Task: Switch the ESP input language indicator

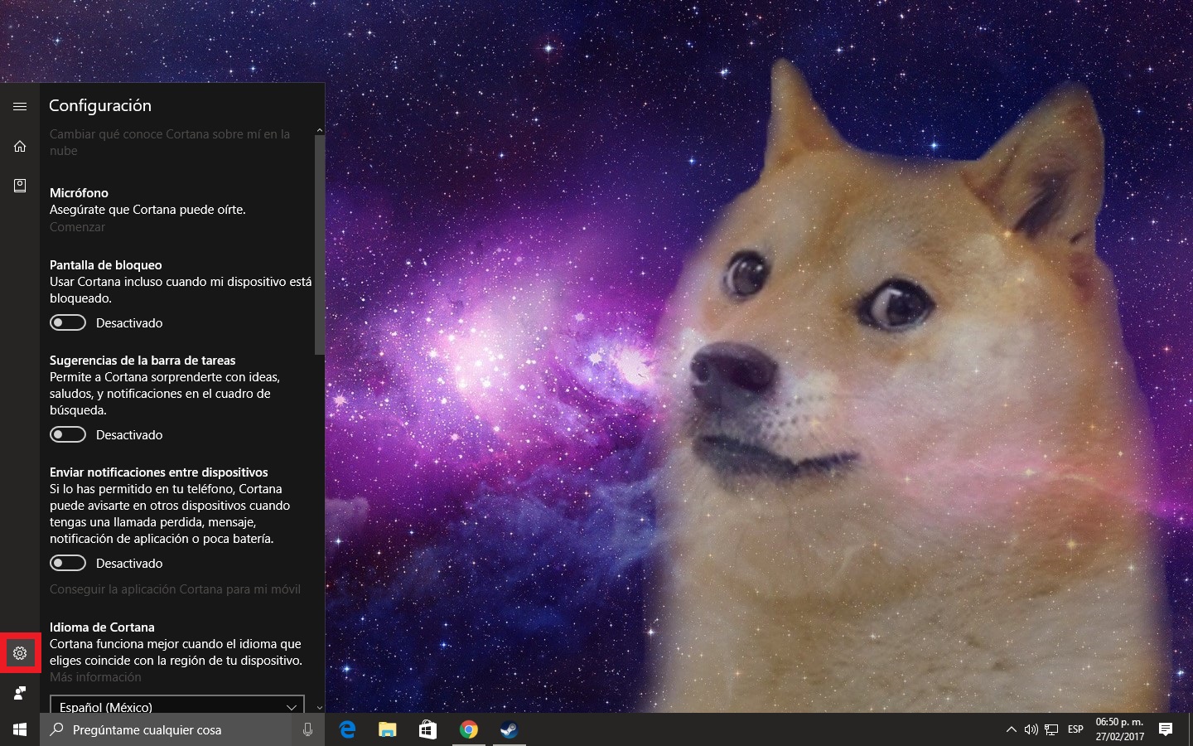Action: [x=1075, y=729]
